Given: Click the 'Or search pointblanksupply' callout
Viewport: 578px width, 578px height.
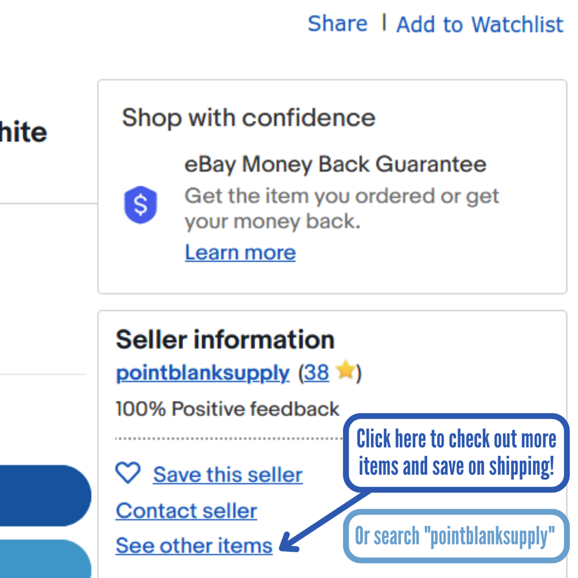Looking at the screenshot, I should click(455, 536).
